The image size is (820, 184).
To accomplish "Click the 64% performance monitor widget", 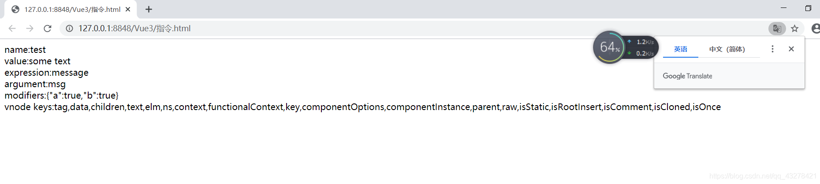I will 609,47.
